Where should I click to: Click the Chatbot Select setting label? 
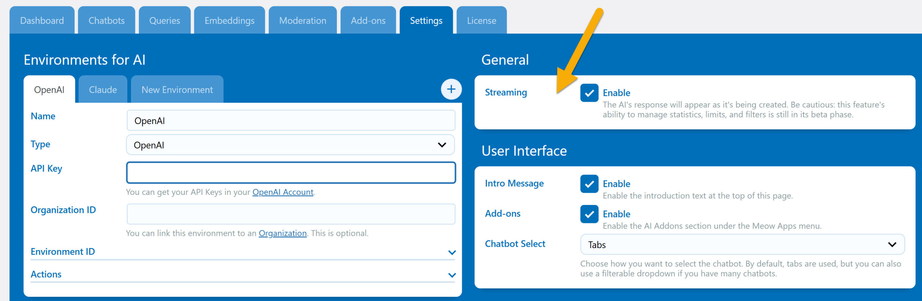pyautogui.click(x=515, y=244)
